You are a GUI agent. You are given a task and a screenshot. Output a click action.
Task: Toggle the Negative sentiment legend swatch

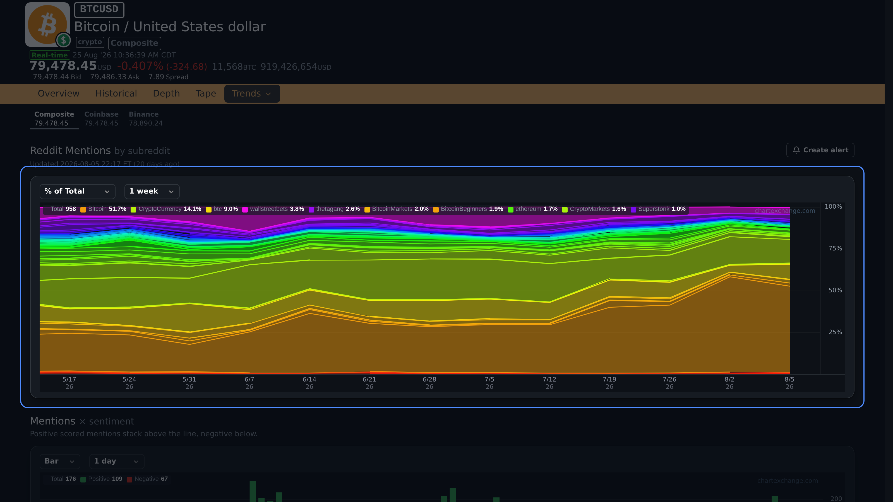point(129,479)
